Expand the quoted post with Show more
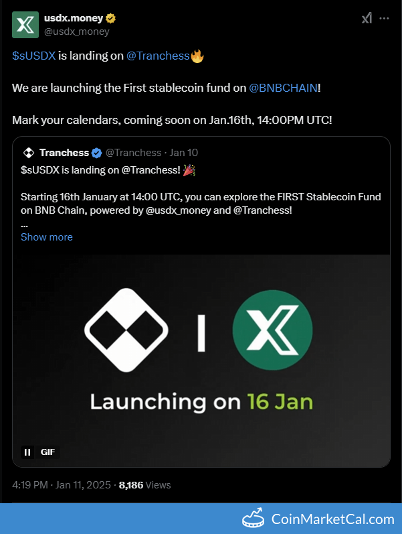 click(x=47, y=237)
